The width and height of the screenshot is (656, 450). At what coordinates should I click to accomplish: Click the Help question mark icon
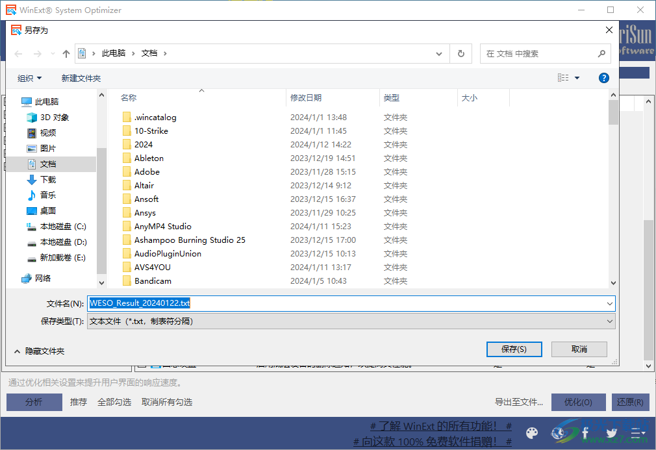coord(603,77)
